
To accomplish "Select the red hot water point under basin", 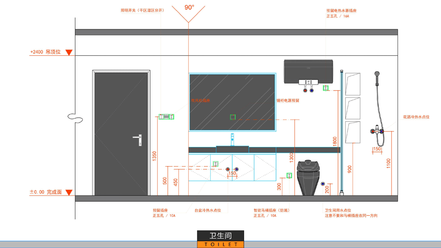I will pyautogui.click(x=228, y=169).
